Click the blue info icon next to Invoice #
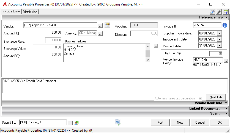230x133 pixels. (x=224, y=25)
